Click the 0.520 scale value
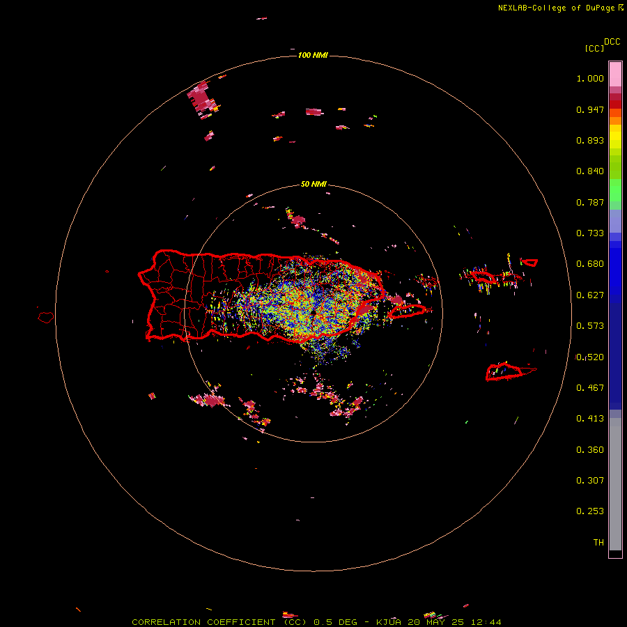Image resolution: width=627 pixels, height=627 pixels. pos(590,357)
